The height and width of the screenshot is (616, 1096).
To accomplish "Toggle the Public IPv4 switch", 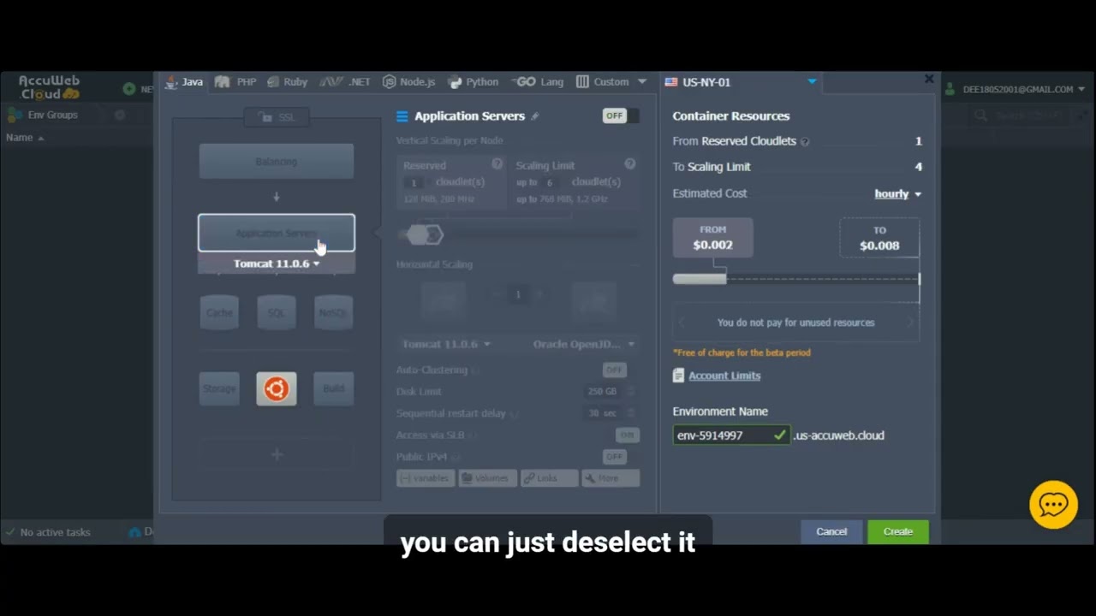I will pos(614,456).
